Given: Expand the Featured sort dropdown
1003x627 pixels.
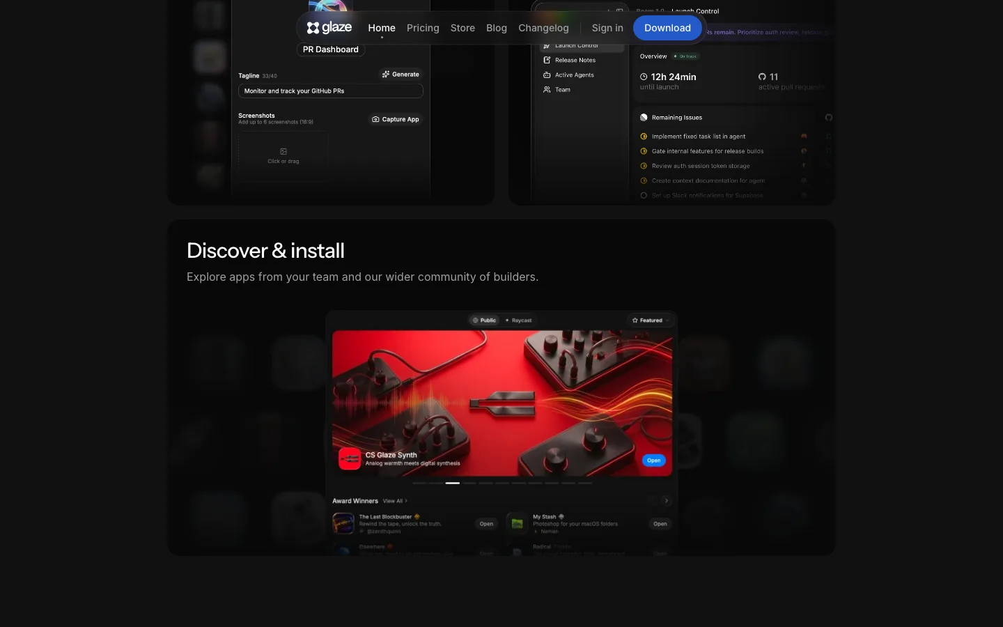Looking at the screenshot, I should pos(651,320).
